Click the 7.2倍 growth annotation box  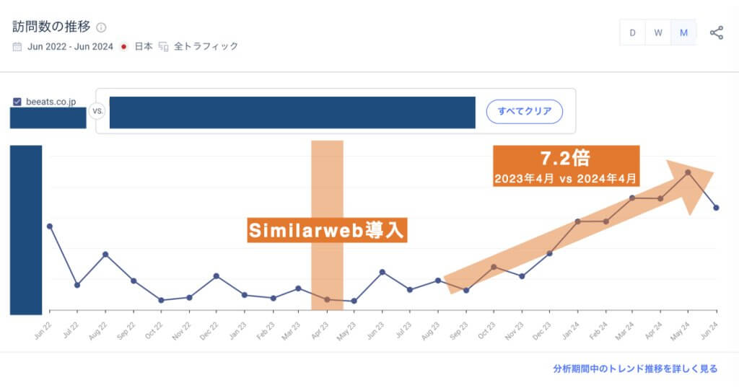point(566,167)
